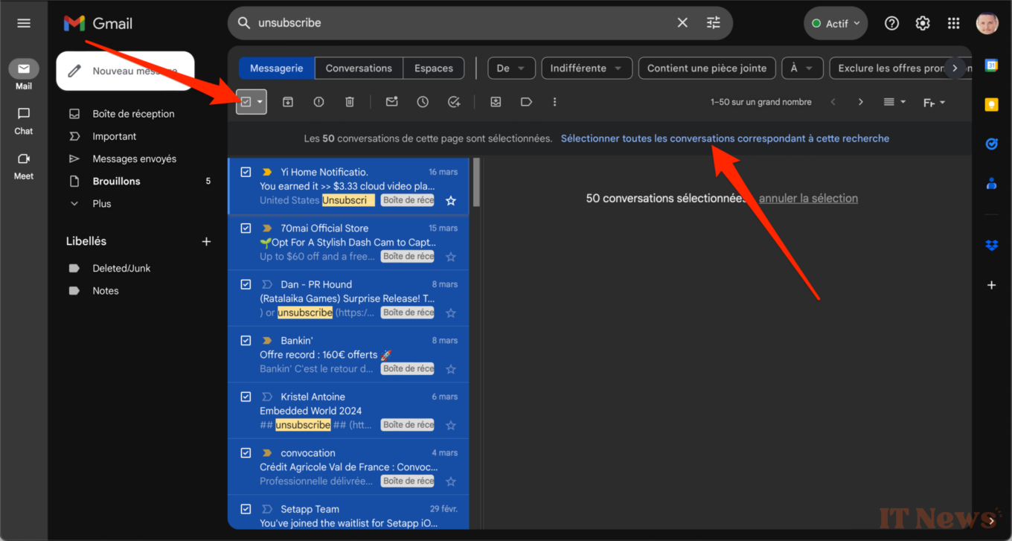
Task: Click the Add to Tasks icon
Action: point(454,102)
